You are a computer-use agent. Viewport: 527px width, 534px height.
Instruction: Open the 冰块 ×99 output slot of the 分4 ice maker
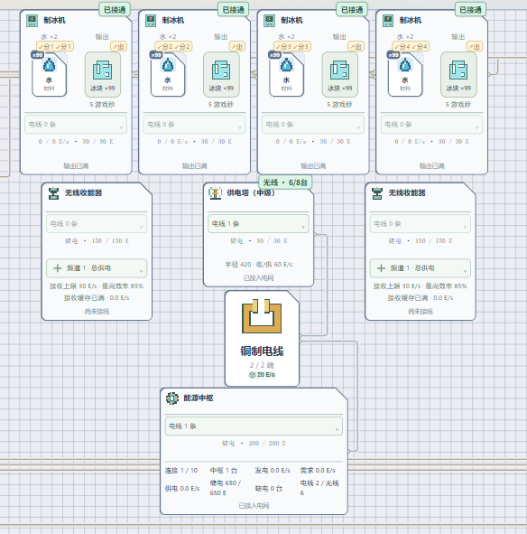458,74
